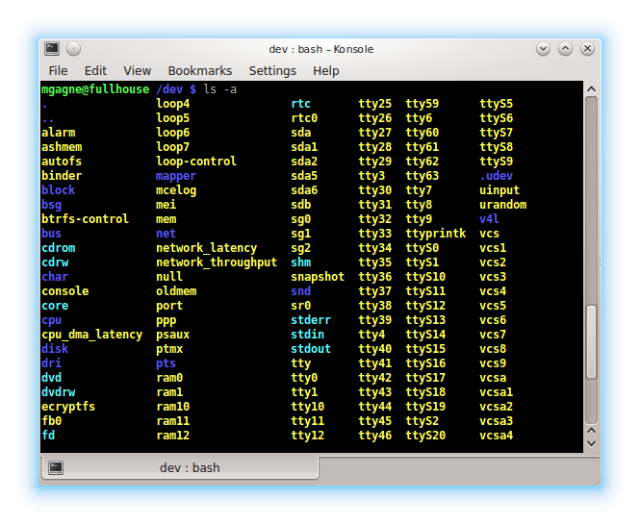Image resolution: width=640 pixels, height=524 pixels.
Task: Click the 'loop-control' entry
Action: click(x=196, y=162)
